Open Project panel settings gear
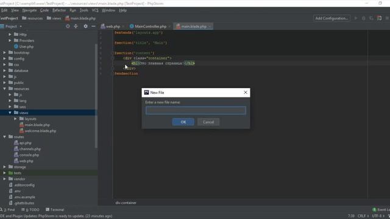390x219 pixels. (85, 26)
